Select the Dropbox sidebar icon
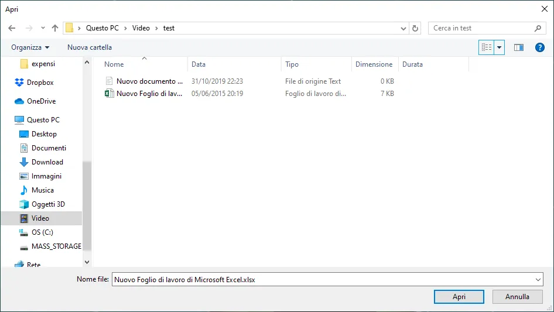The height and width of the screenshot is (312, 554). (19, 83)
